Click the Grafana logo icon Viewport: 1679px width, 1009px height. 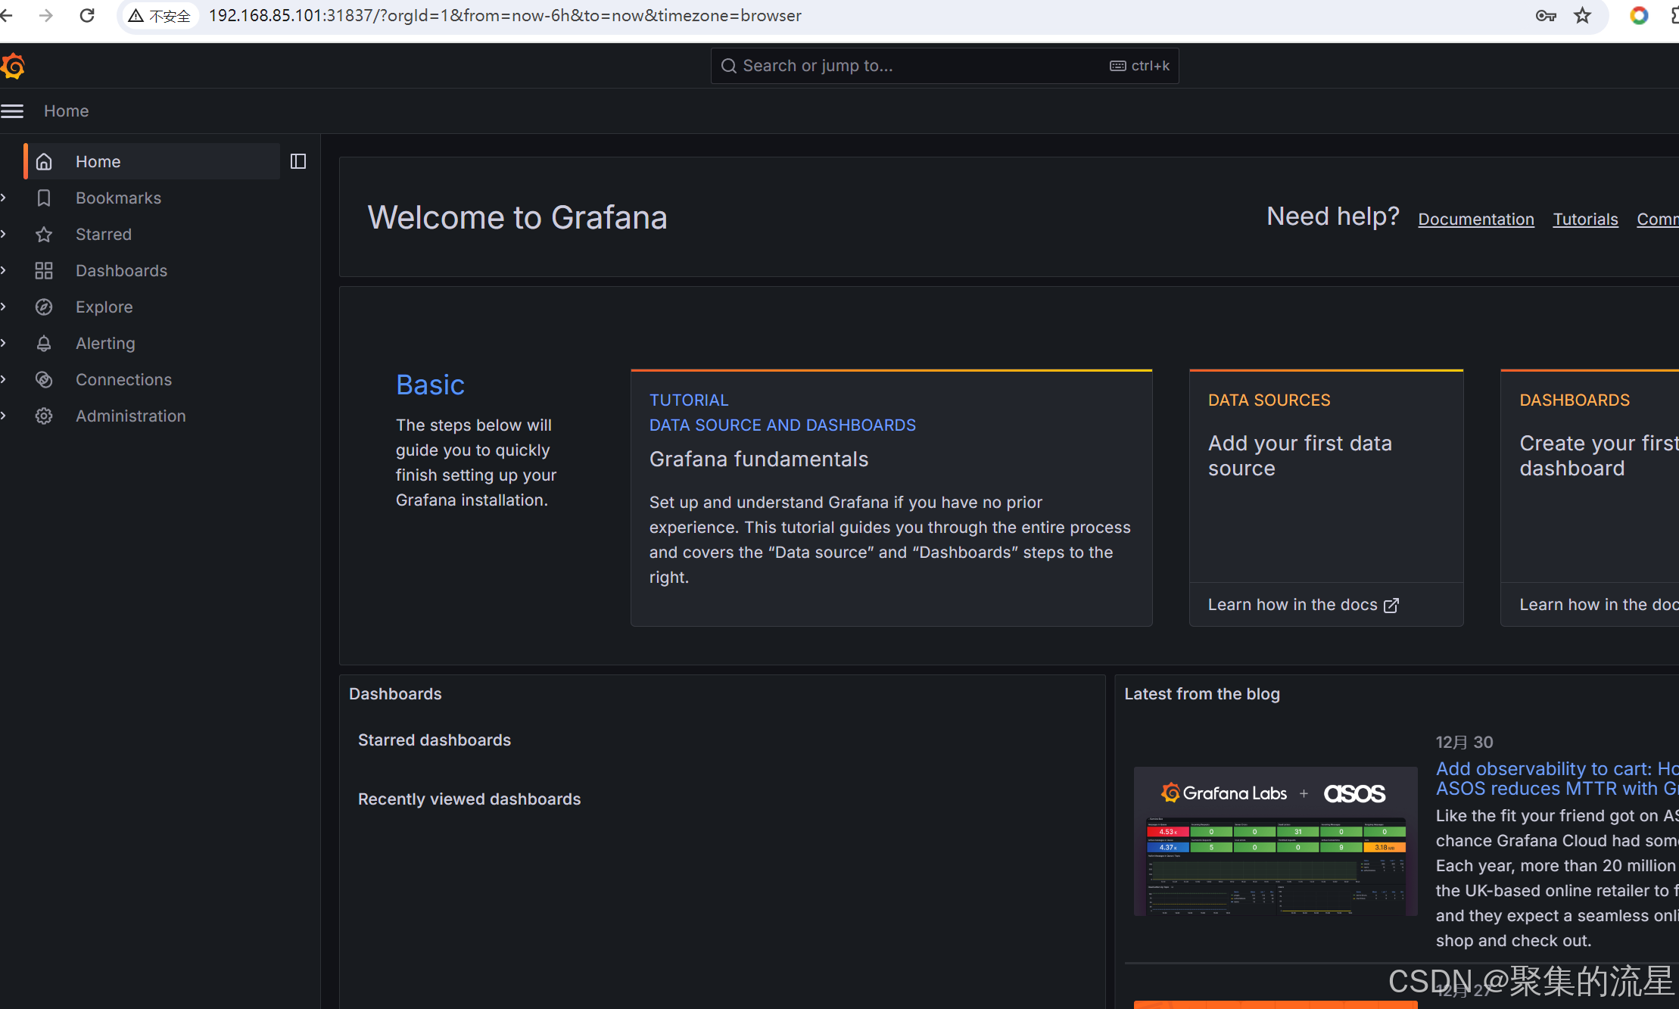click(13, 67)
